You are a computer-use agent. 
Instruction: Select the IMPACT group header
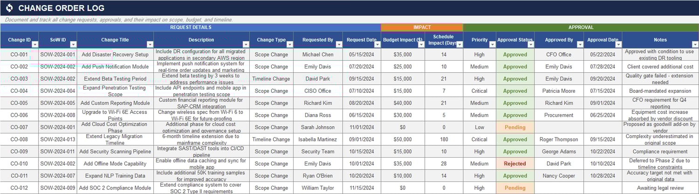pyautogui.click(x=422, y=28)
